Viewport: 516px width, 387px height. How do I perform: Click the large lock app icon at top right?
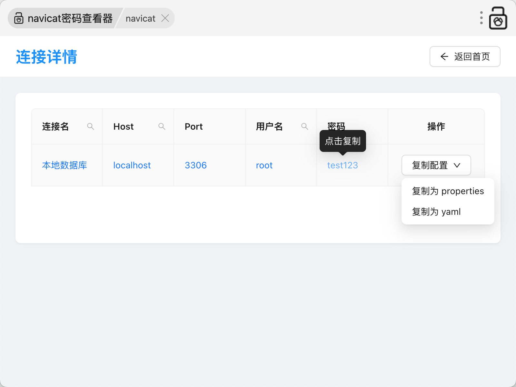(x=498, y=18)
